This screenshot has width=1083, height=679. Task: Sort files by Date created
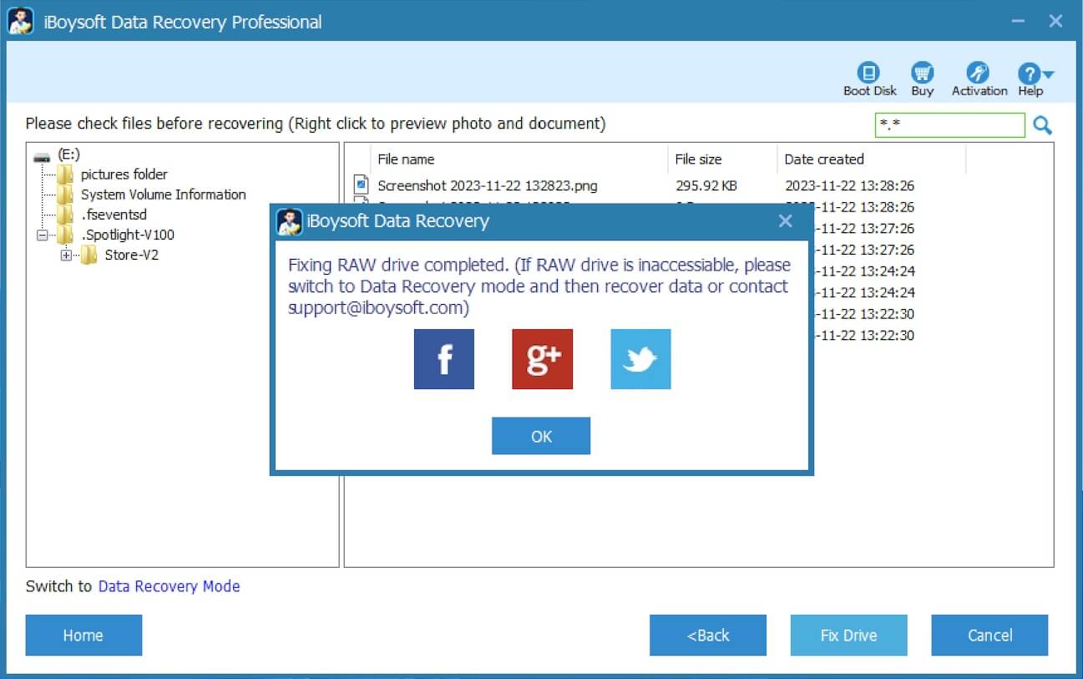(822, 159)
